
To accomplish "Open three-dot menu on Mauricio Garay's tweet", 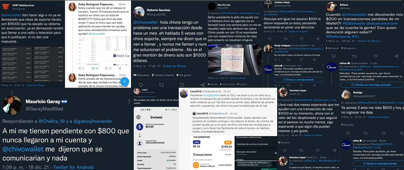I will [129, 102].
